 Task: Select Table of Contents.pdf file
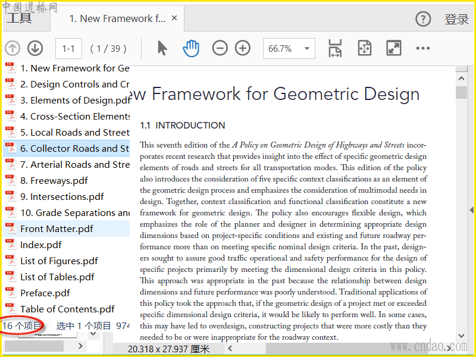pos(67,309)
